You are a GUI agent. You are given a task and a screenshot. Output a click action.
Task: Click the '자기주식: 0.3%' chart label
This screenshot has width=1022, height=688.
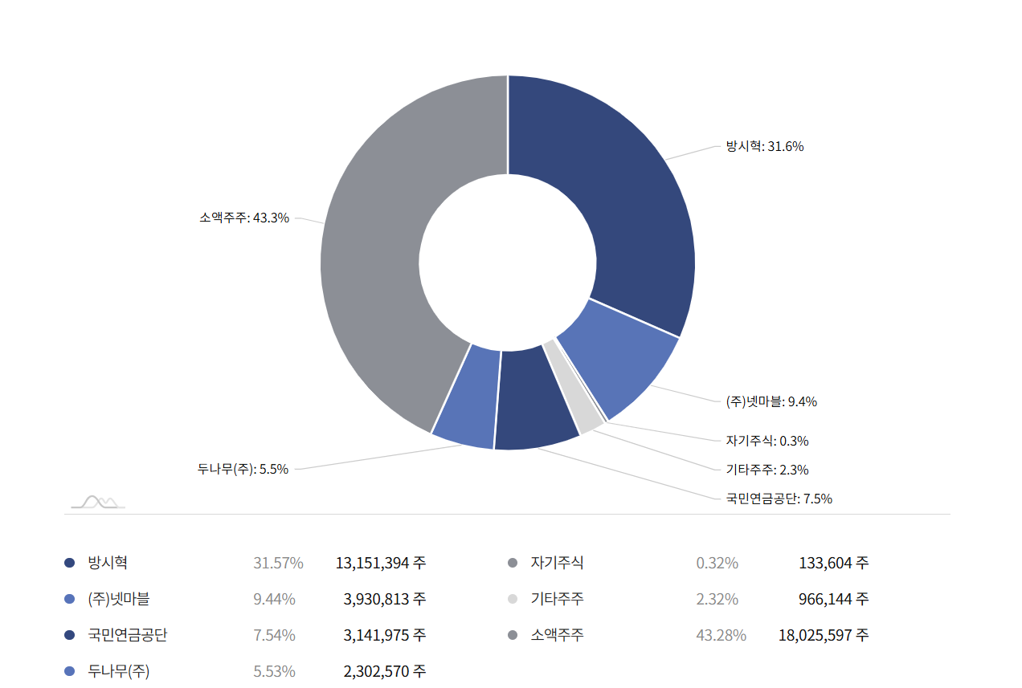(x=766, y=441)
